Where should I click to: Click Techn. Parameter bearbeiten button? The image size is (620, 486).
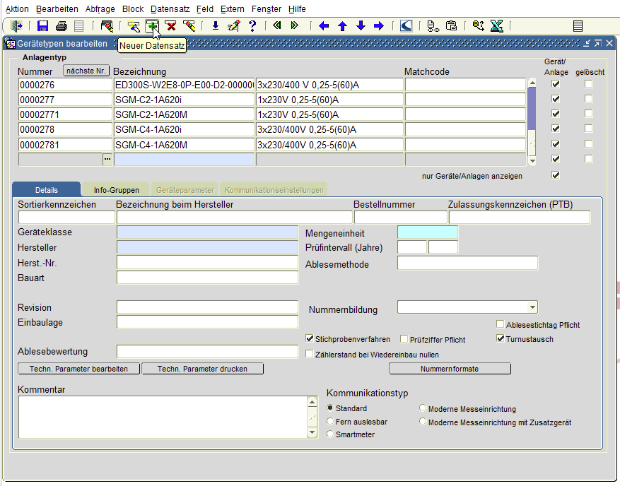(78, 369)
